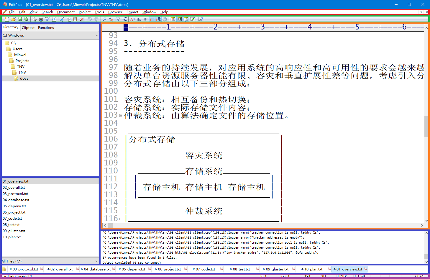The height and width of the screenshot is (279, 430).
Task: Create a new document via toolbar icon
Action: pyautogui.click(x=6, y=19)
